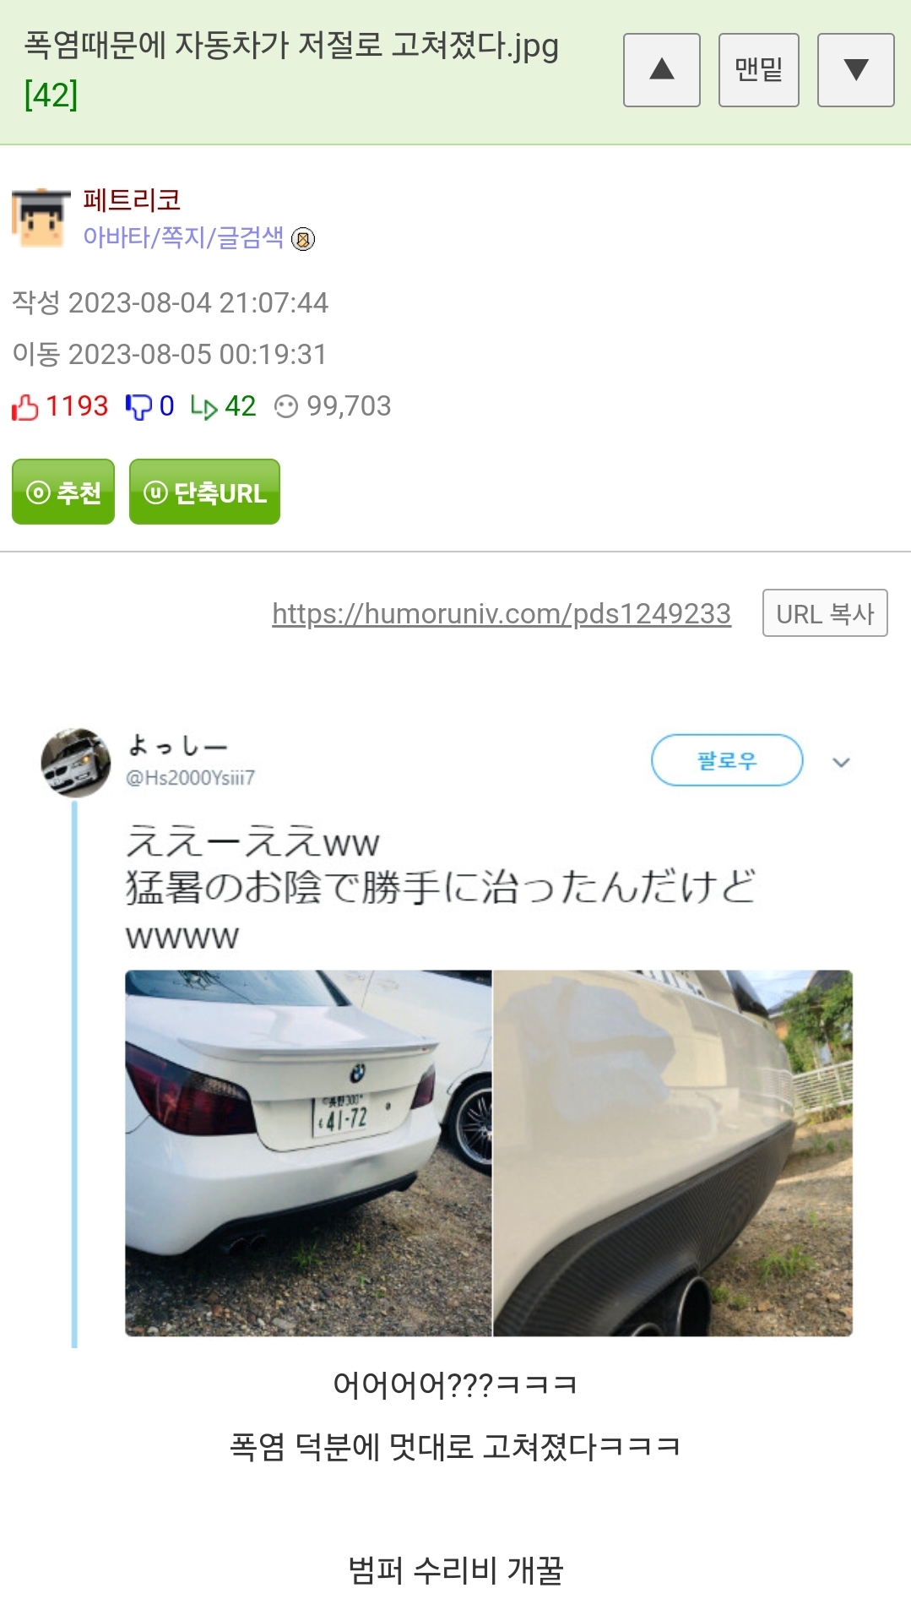Viewport: 911px width, 1610px height.
Task: Open the humoruniv.com/pds1249233 link
Action: click(x=502, y=614)
